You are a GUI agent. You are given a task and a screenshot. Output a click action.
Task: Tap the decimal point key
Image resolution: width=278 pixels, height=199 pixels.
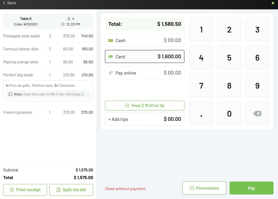pos(201,113)
